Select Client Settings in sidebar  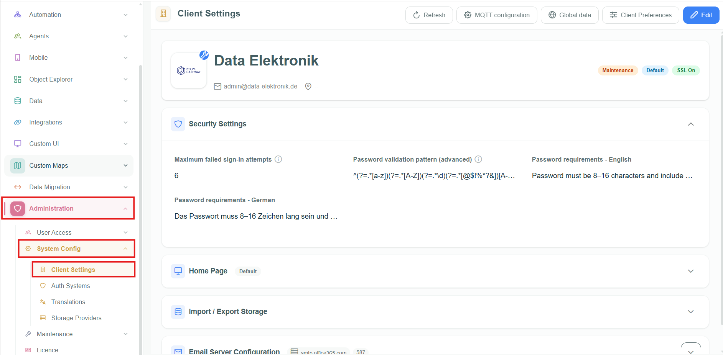(x=84, y=270)
